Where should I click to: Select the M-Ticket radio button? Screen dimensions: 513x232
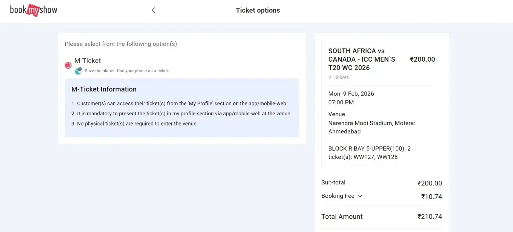tap(68, 65)
